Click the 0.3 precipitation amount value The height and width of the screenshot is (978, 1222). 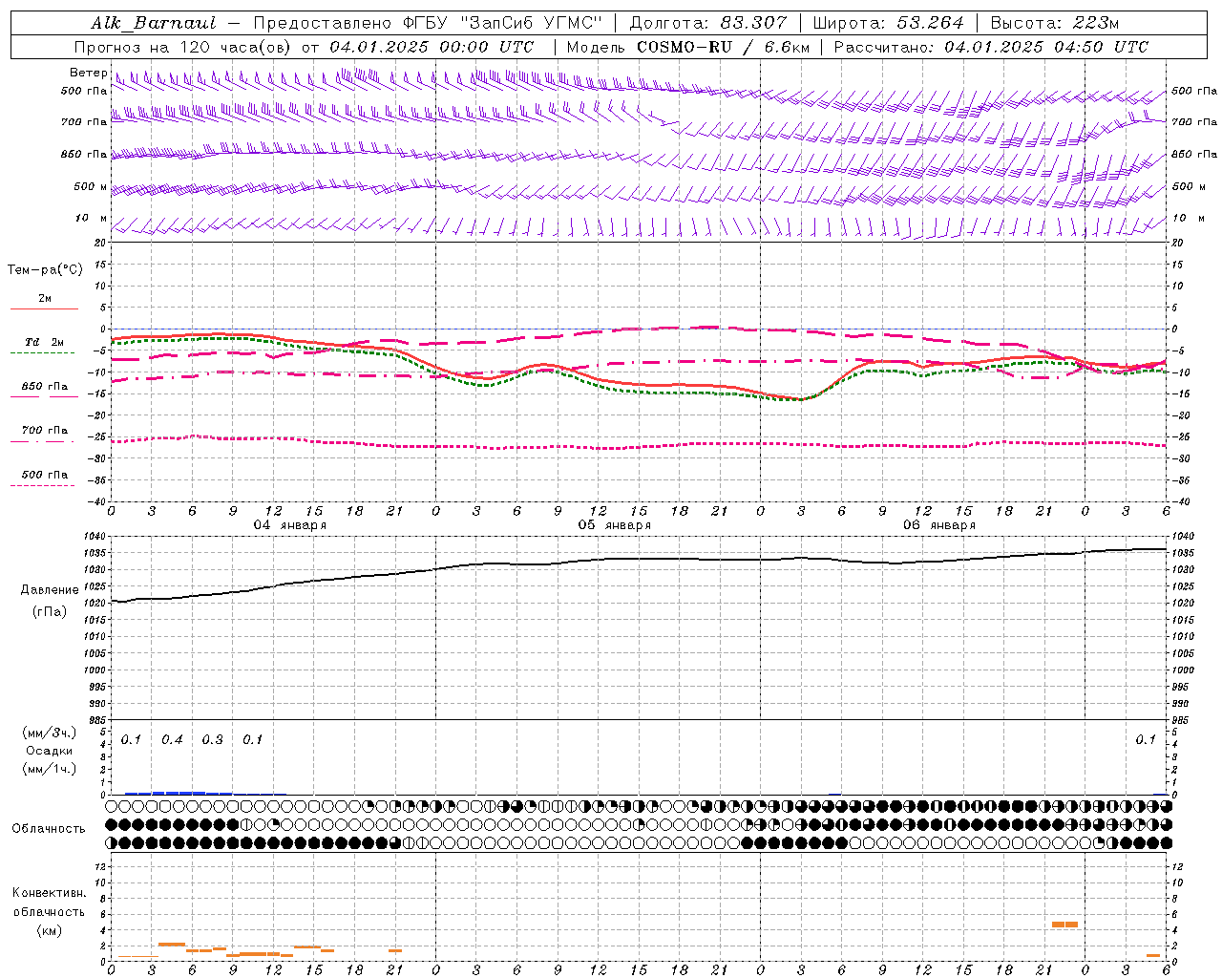click(x=212, y=739)
